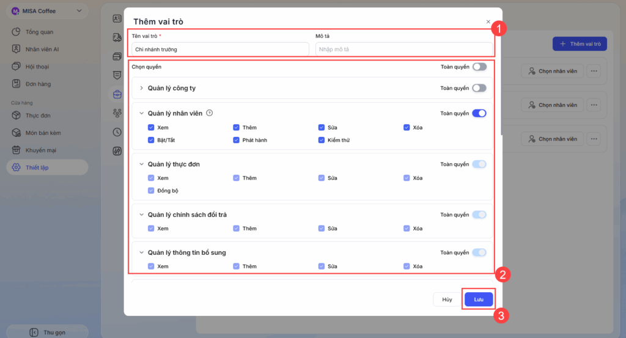The height and width of the screenshot is (338, 626).
Task: Click the Mô tả description input field
Action: (x=403, y=49)
